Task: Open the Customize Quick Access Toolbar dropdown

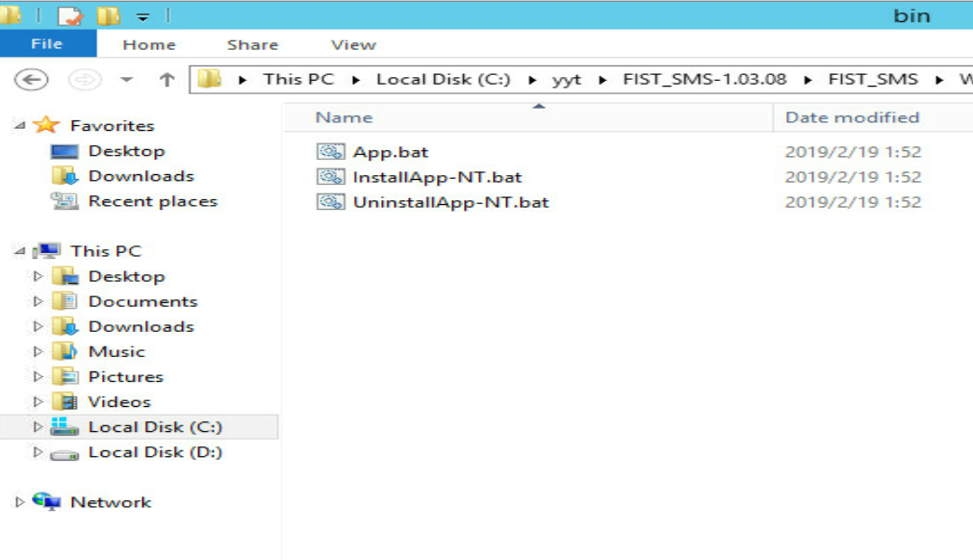Action: pos(142,16)
